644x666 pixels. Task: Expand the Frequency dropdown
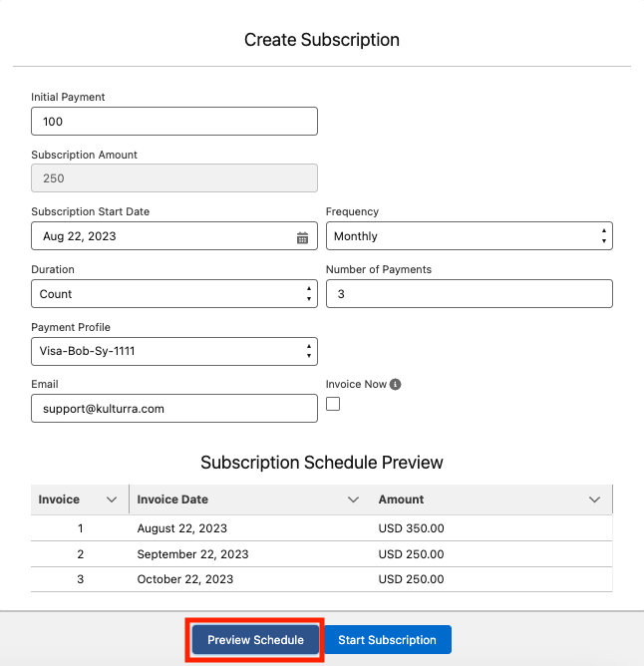(x=469, y=236)
